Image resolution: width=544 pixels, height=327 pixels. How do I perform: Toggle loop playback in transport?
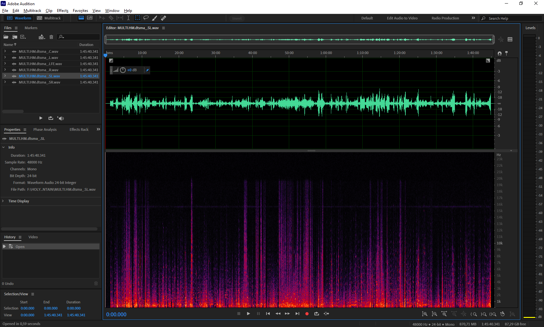tap(317, 314)
